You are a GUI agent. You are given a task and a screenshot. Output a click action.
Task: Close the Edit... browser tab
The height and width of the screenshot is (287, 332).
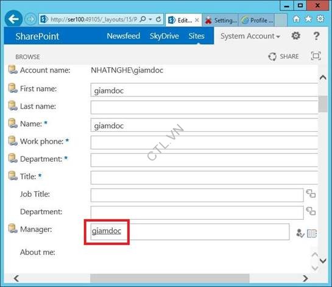(197, 20)
